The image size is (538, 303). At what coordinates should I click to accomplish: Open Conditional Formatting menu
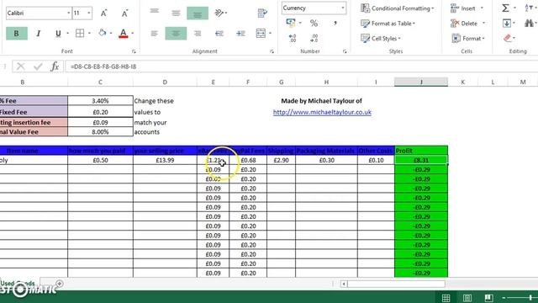tap(398, 8)
